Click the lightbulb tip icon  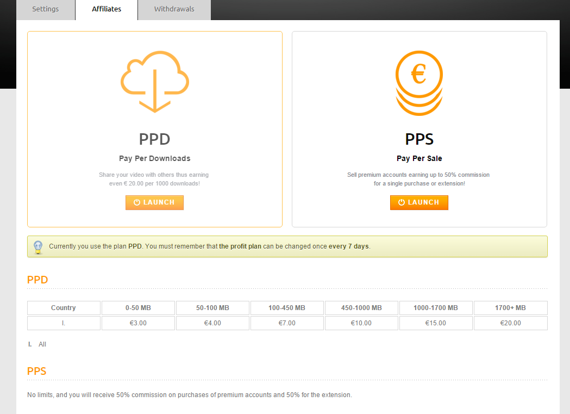click(x=38, y=247)
